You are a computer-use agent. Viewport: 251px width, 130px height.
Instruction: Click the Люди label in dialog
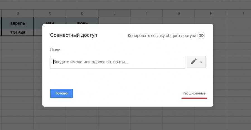(x=55, y=50)
